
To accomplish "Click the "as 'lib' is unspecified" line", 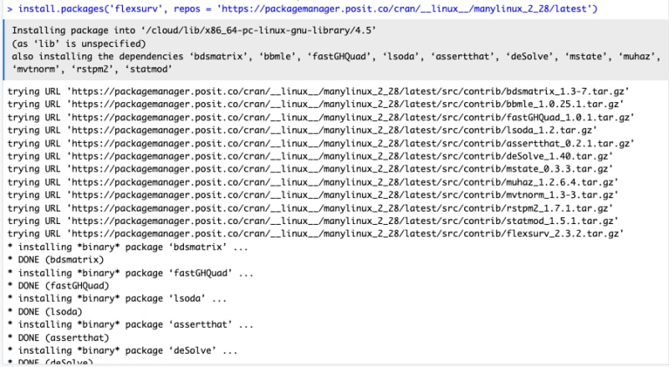I will pos(78,43).
